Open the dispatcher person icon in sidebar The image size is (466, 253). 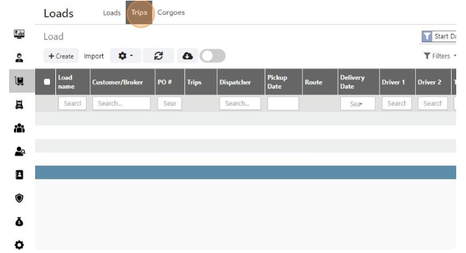[20, 57]
